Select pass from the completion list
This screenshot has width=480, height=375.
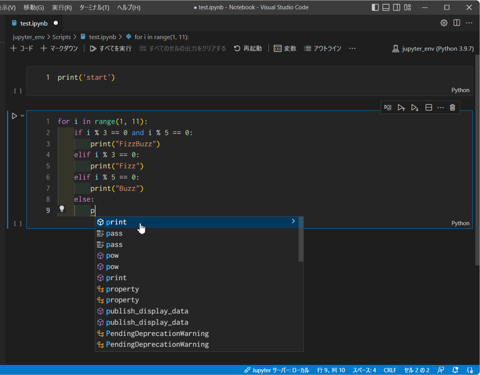(113, 233)
